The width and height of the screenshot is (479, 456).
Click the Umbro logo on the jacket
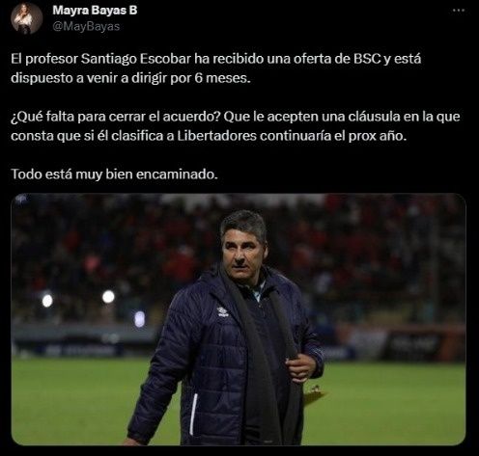[223, 311]
